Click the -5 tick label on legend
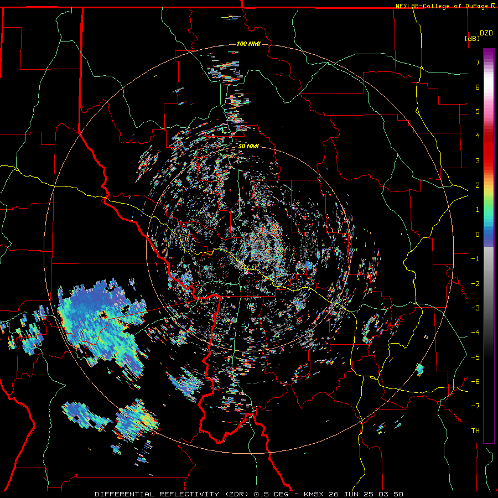498x498 pixels. [x=475, y=357]
